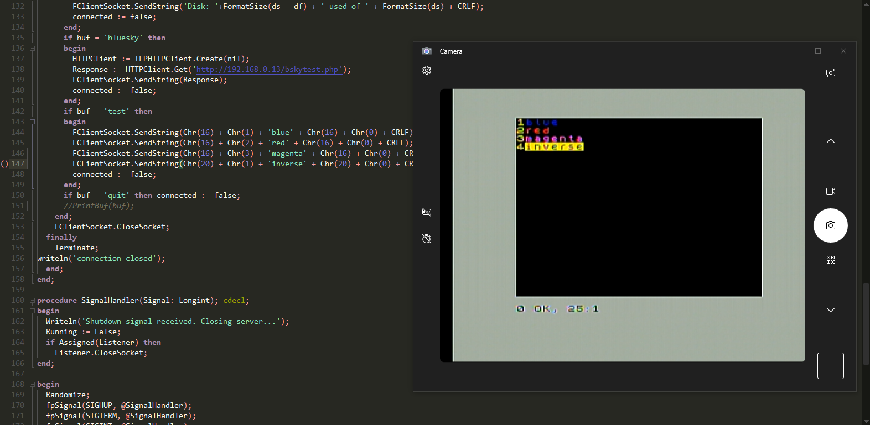Image resolution: width=870 pixels, height=425 pixels.
Task: Click 'connection closed' string on line 156
Action: click(x=115, y=259)
